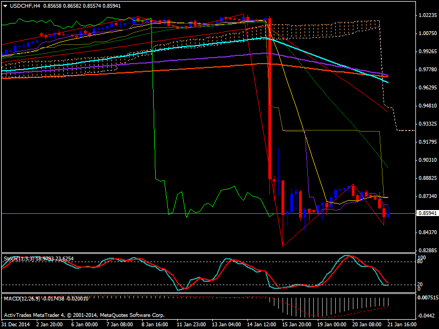Click the 0.91795 price axis label
Image resolution: width=439 pixels, height=329 pixels.
(x=427, y=142)
